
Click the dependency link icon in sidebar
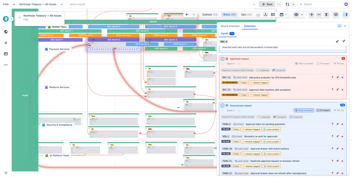pos(6,65)
